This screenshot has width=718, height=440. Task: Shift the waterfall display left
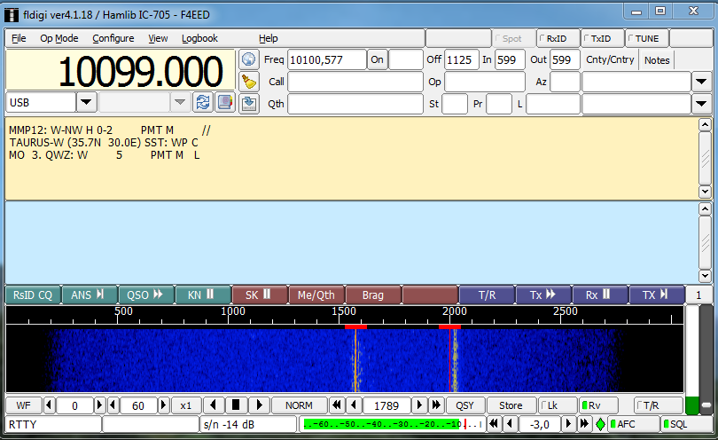click(x=213, y=405)
